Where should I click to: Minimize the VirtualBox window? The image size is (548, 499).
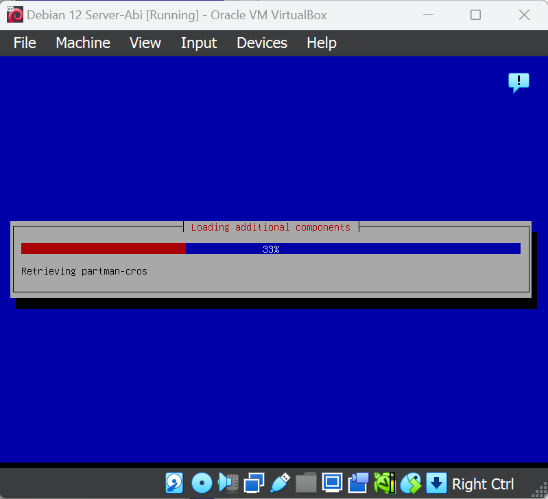point(429,14)
